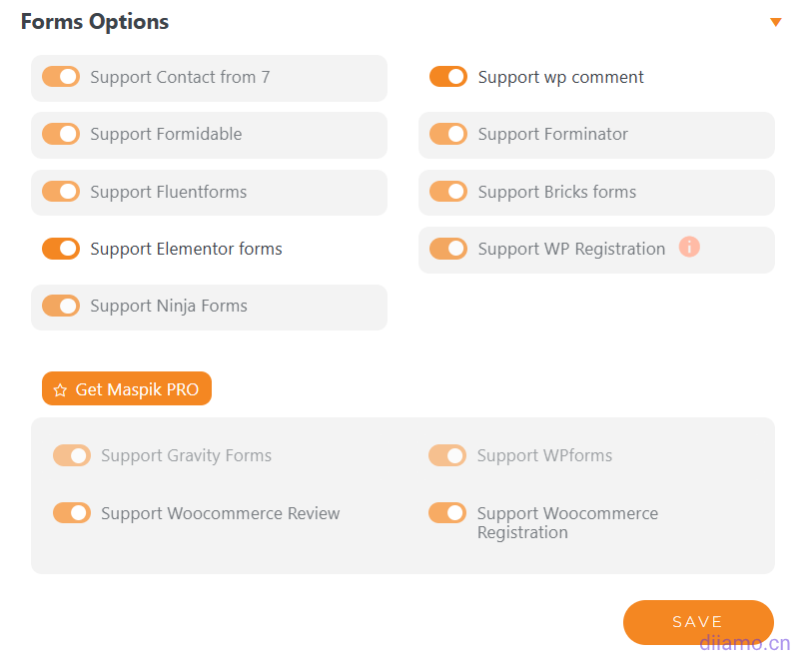
Task: Click the info icon beside WP Registration
Action: (x=689, y=247)
